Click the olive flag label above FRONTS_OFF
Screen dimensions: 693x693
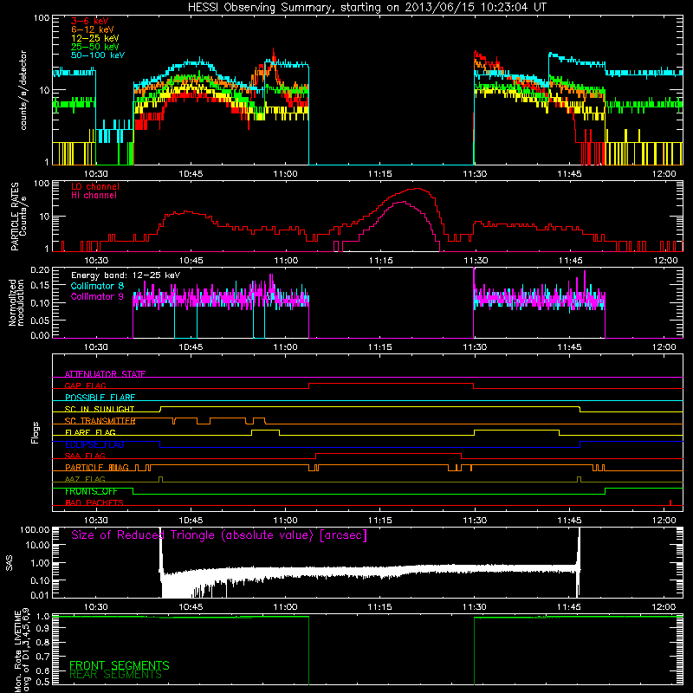tap(85, 479)
